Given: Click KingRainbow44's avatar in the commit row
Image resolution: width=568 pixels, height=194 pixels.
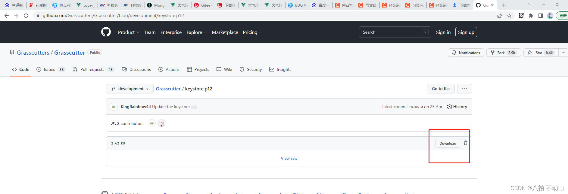Looking at the screenshot, I should pos(114,107).
